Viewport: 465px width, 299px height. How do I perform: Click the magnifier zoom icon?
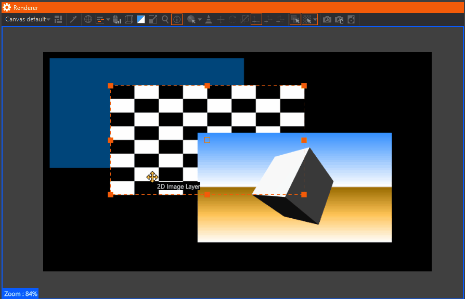point(165,19)
